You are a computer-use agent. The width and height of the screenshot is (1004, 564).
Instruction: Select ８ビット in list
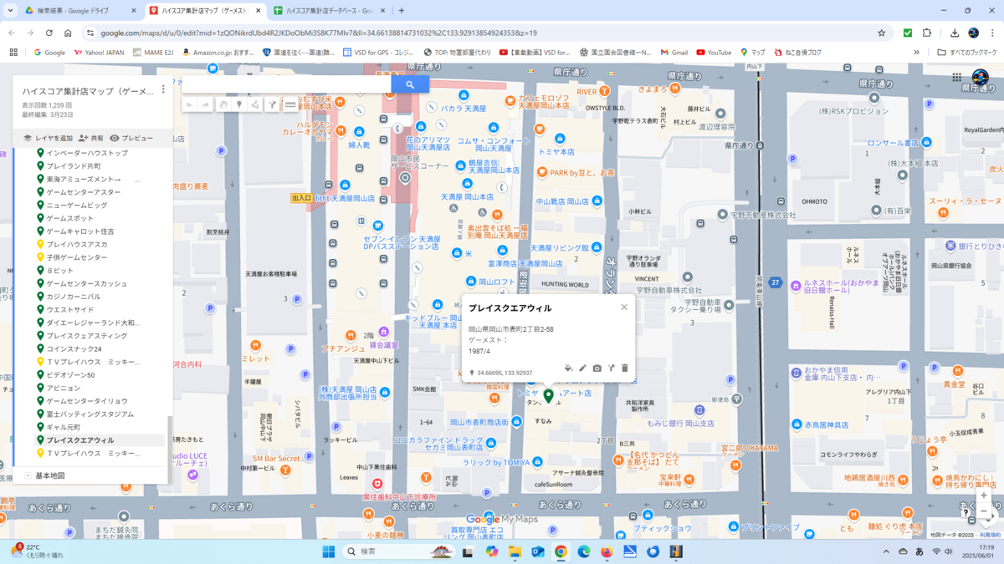59,271
